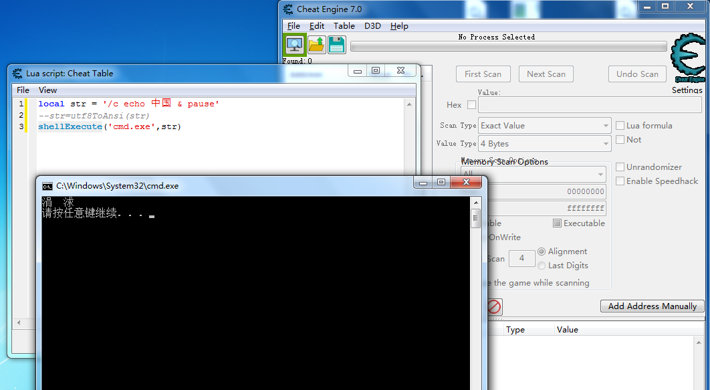The height and width of the screenshot is (390, 710).
Task: Open the Table menu in Cheat Engine
Action: (344, 26)
